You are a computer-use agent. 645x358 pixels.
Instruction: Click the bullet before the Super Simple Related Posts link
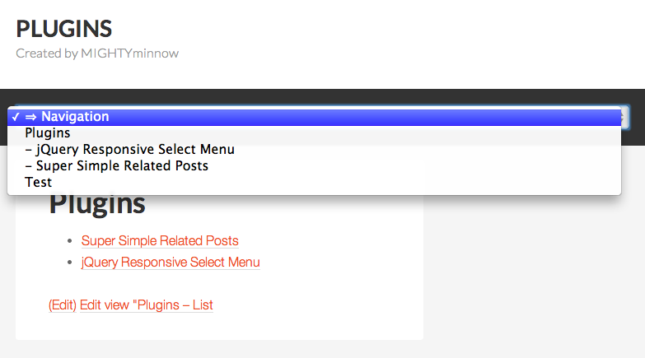coord(70,241)
